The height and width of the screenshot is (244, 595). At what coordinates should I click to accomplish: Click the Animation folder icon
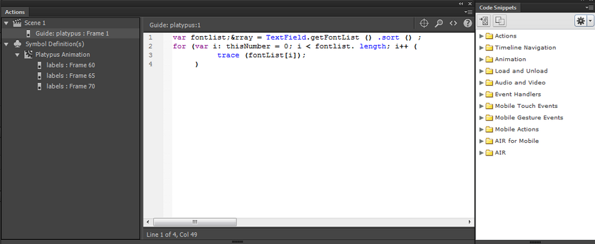pos(489,60)
